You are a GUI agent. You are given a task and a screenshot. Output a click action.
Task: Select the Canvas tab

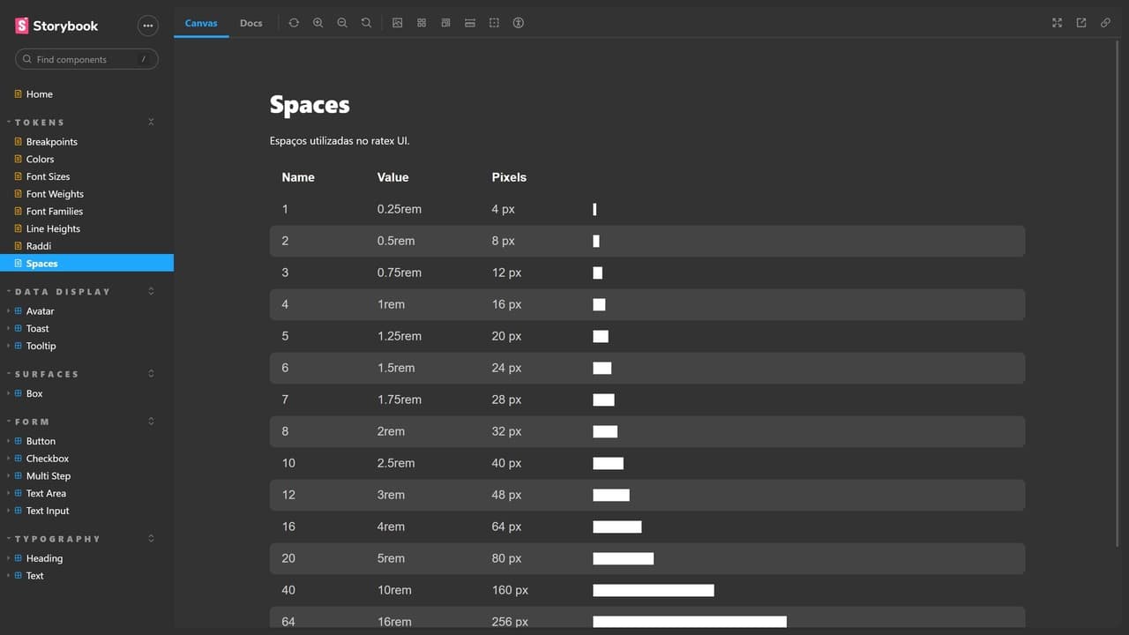tap(201, 23)
